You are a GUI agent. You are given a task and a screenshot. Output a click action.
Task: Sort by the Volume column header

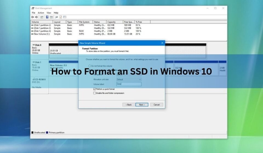pyautogui.click(x=42, y=22)
